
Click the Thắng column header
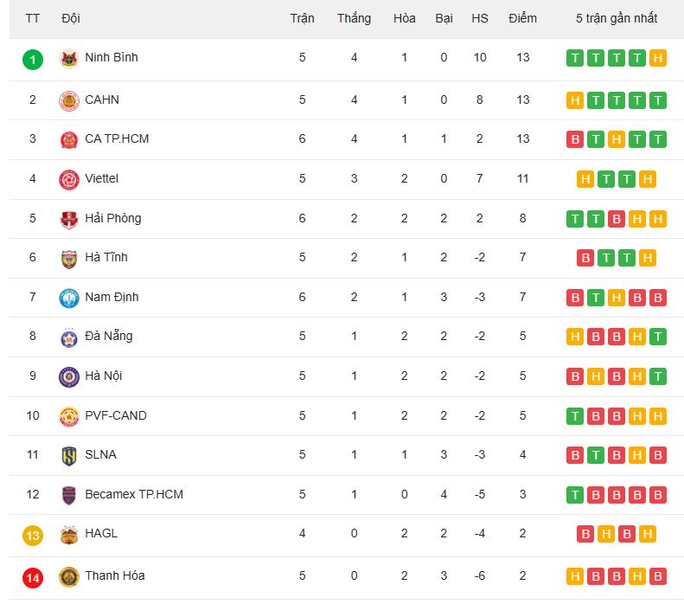[354, 18]
